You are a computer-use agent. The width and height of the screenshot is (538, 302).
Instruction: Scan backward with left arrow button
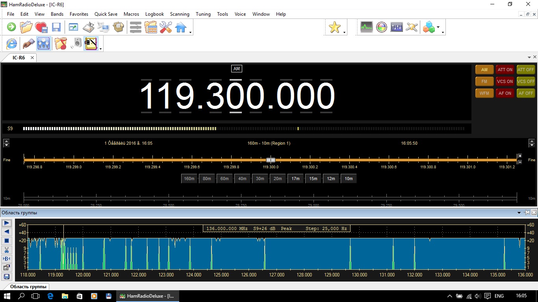(x=7, y=232)
